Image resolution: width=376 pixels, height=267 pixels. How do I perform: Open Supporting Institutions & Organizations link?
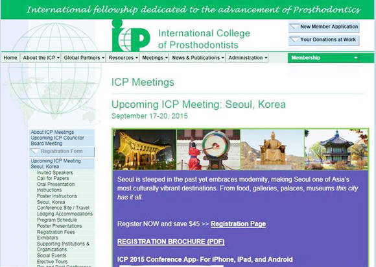tap(63, 247)
